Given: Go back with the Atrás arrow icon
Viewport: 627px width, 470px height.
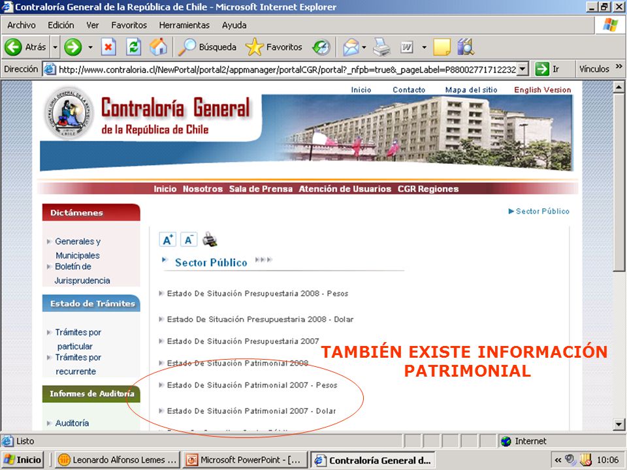Looking at the screenshot, I should tap(13, 47).
